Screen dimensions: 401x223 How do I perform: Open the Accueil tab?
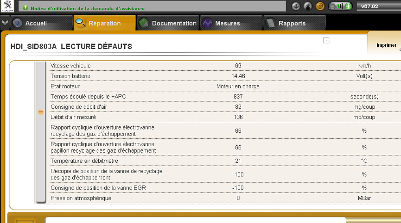point(42,23)
